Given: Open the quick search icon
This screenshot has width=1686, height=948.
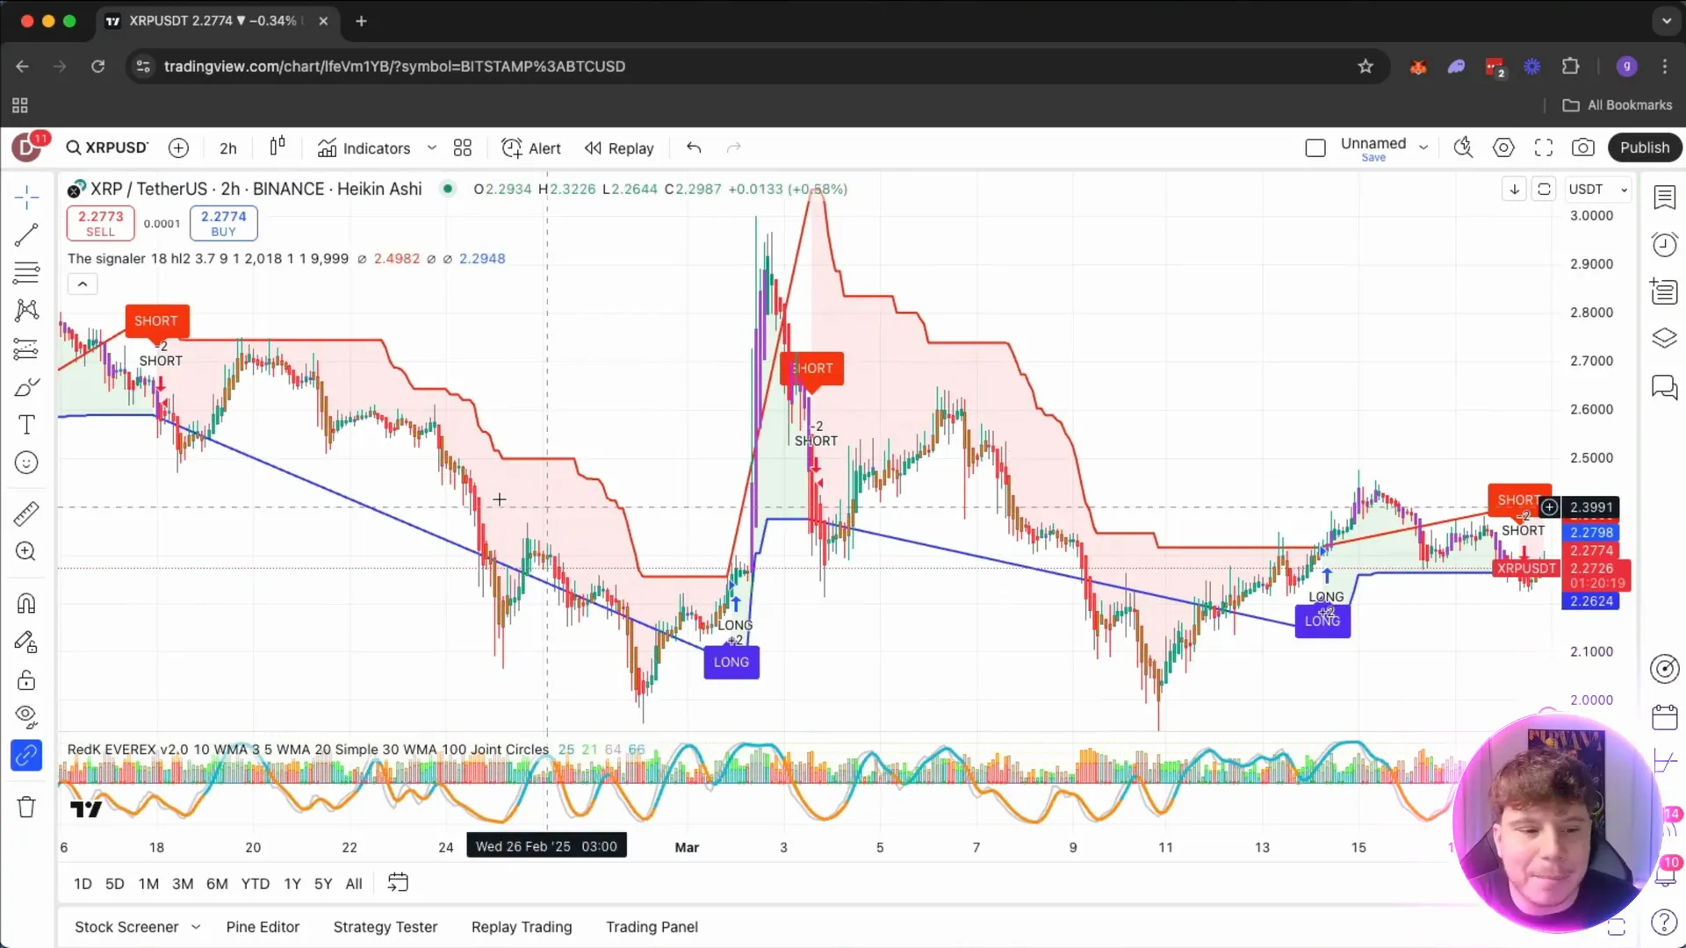Looking at the screenshot, I should (x=1463, y=147).
